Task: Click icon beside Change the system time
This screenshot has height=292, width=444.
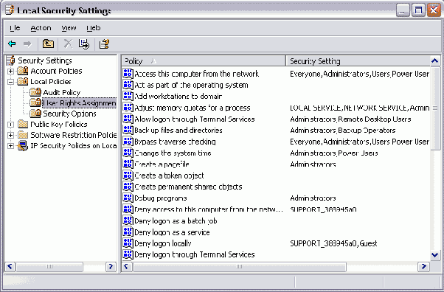Action: (x=128, y=153)
